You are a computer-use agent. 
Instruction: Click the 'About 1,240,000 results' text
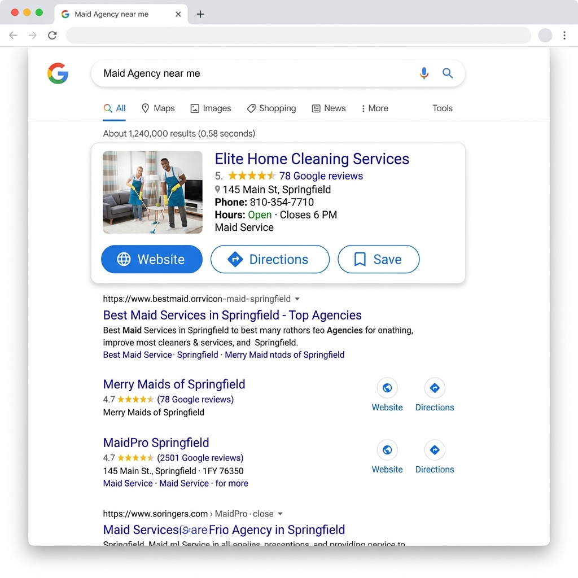(x=179, y=133)
